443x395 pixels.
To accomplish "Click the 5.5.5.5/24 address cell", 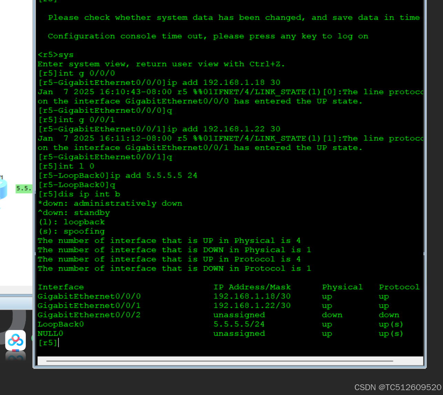I will (x=239, y=324).
